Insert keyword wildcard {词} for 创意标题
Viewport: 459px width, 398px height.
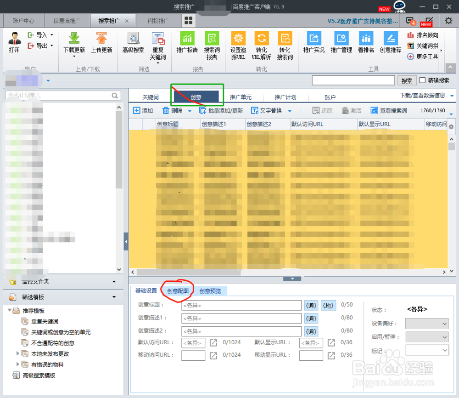(x=311, y=305)
